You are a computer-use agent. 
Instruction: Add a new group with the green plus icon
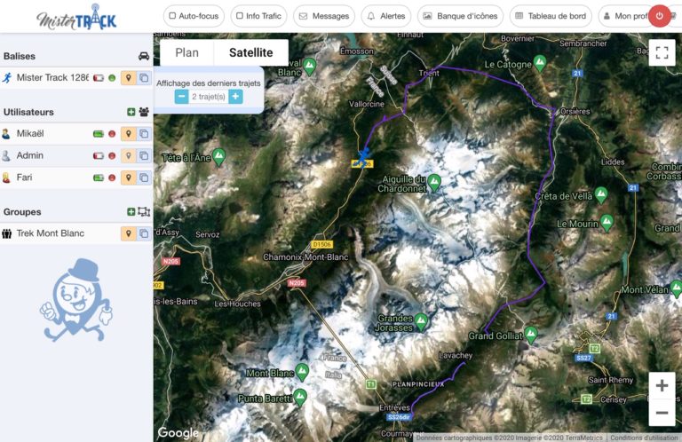[131, 211]
